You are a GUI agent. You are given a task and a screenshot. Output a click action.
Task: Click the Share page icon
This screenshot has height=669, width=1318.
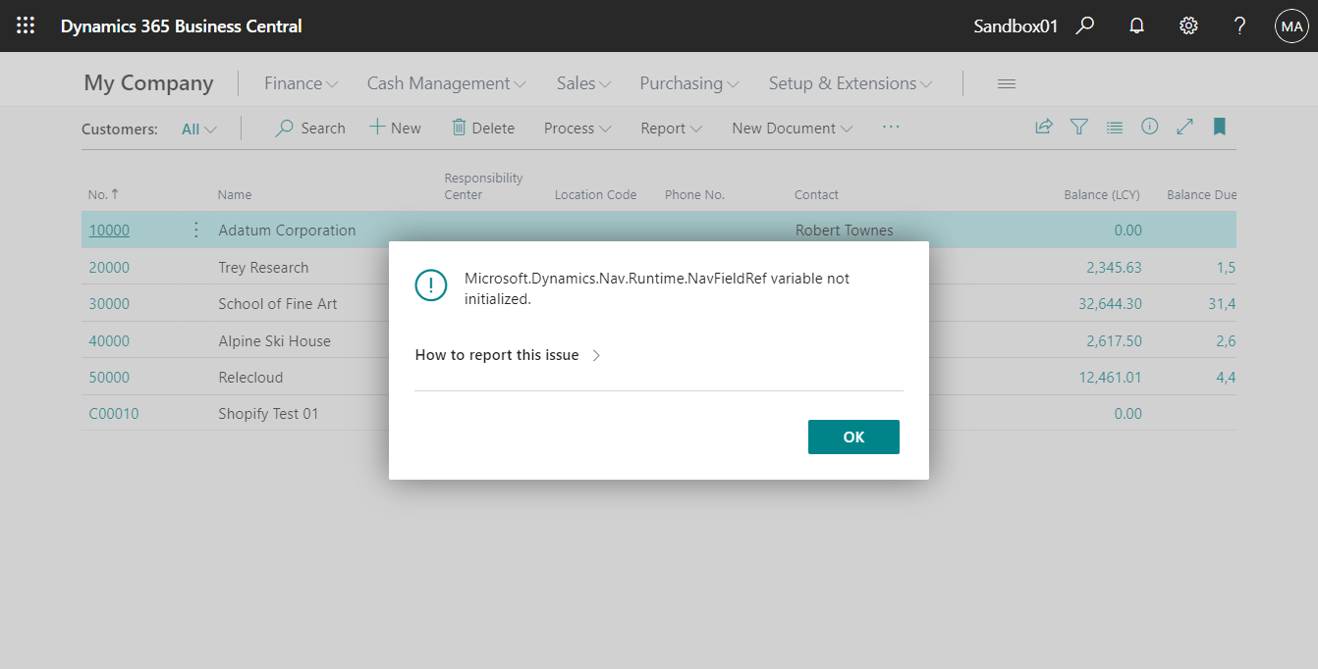point(1043,127)
